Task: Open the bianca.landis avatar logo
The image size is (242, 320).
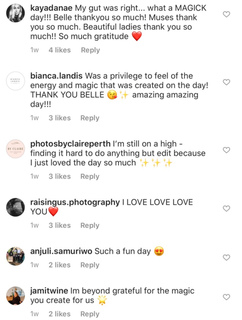Action: [15, 81]
